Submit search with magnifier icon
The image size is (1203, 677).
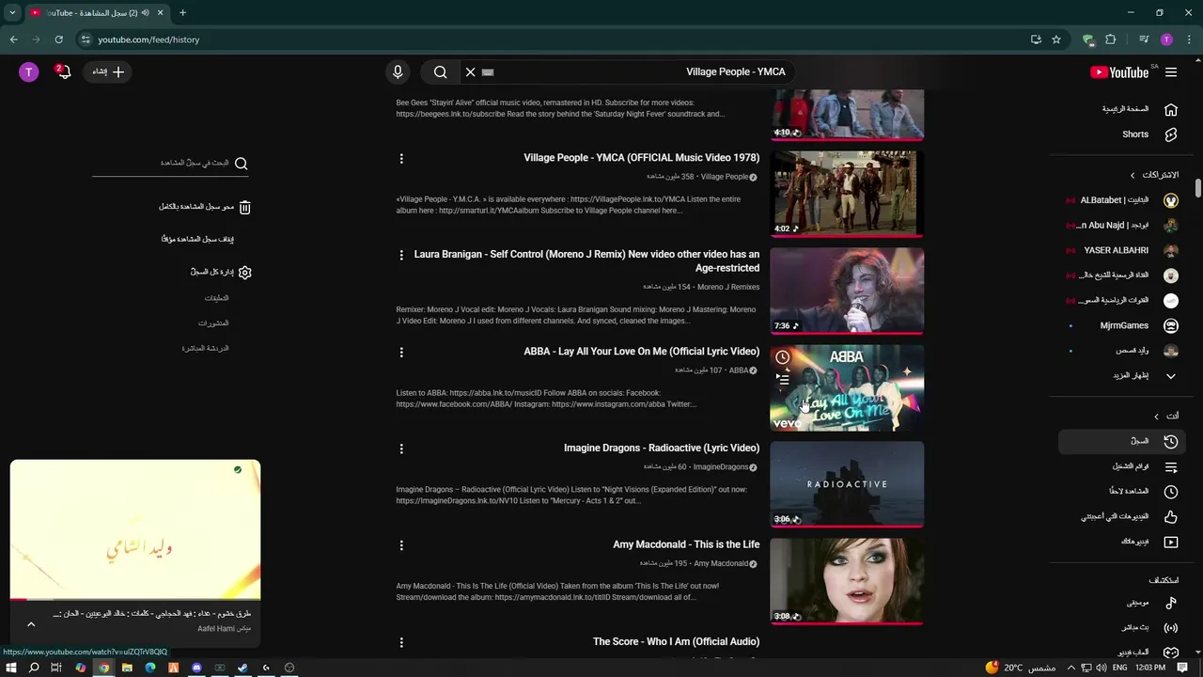[x=440, y=72]
